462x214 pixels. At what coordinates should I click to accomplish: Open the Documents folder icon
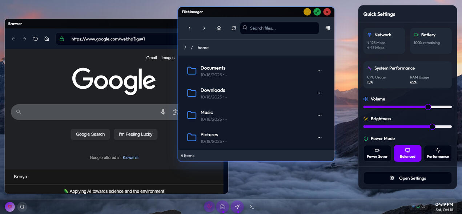pyautogui.click(x=192, y=70)
